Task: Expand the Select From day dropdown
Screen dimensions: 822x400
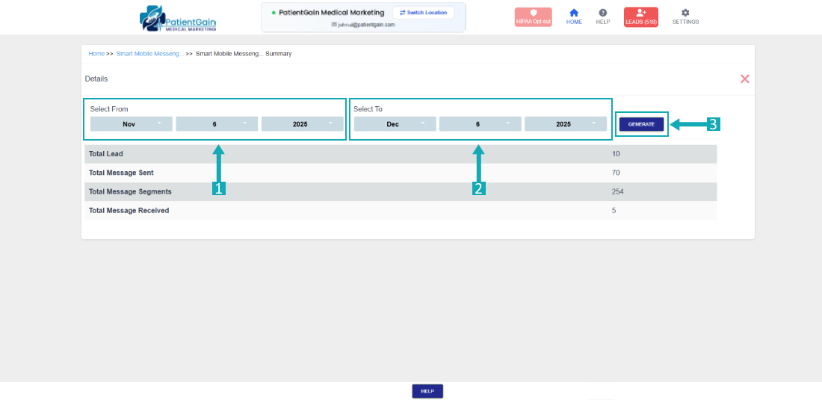Action: tap(217, 124)
